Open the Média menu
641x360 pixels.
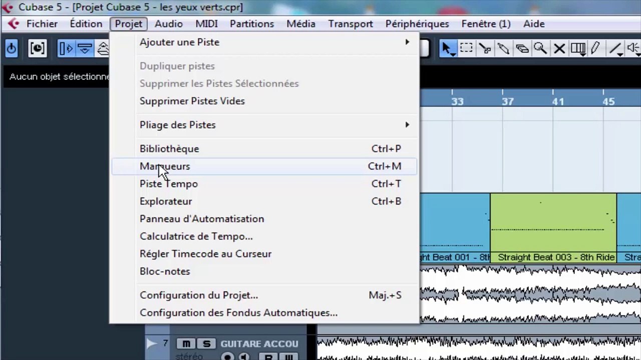coord(301,23)
